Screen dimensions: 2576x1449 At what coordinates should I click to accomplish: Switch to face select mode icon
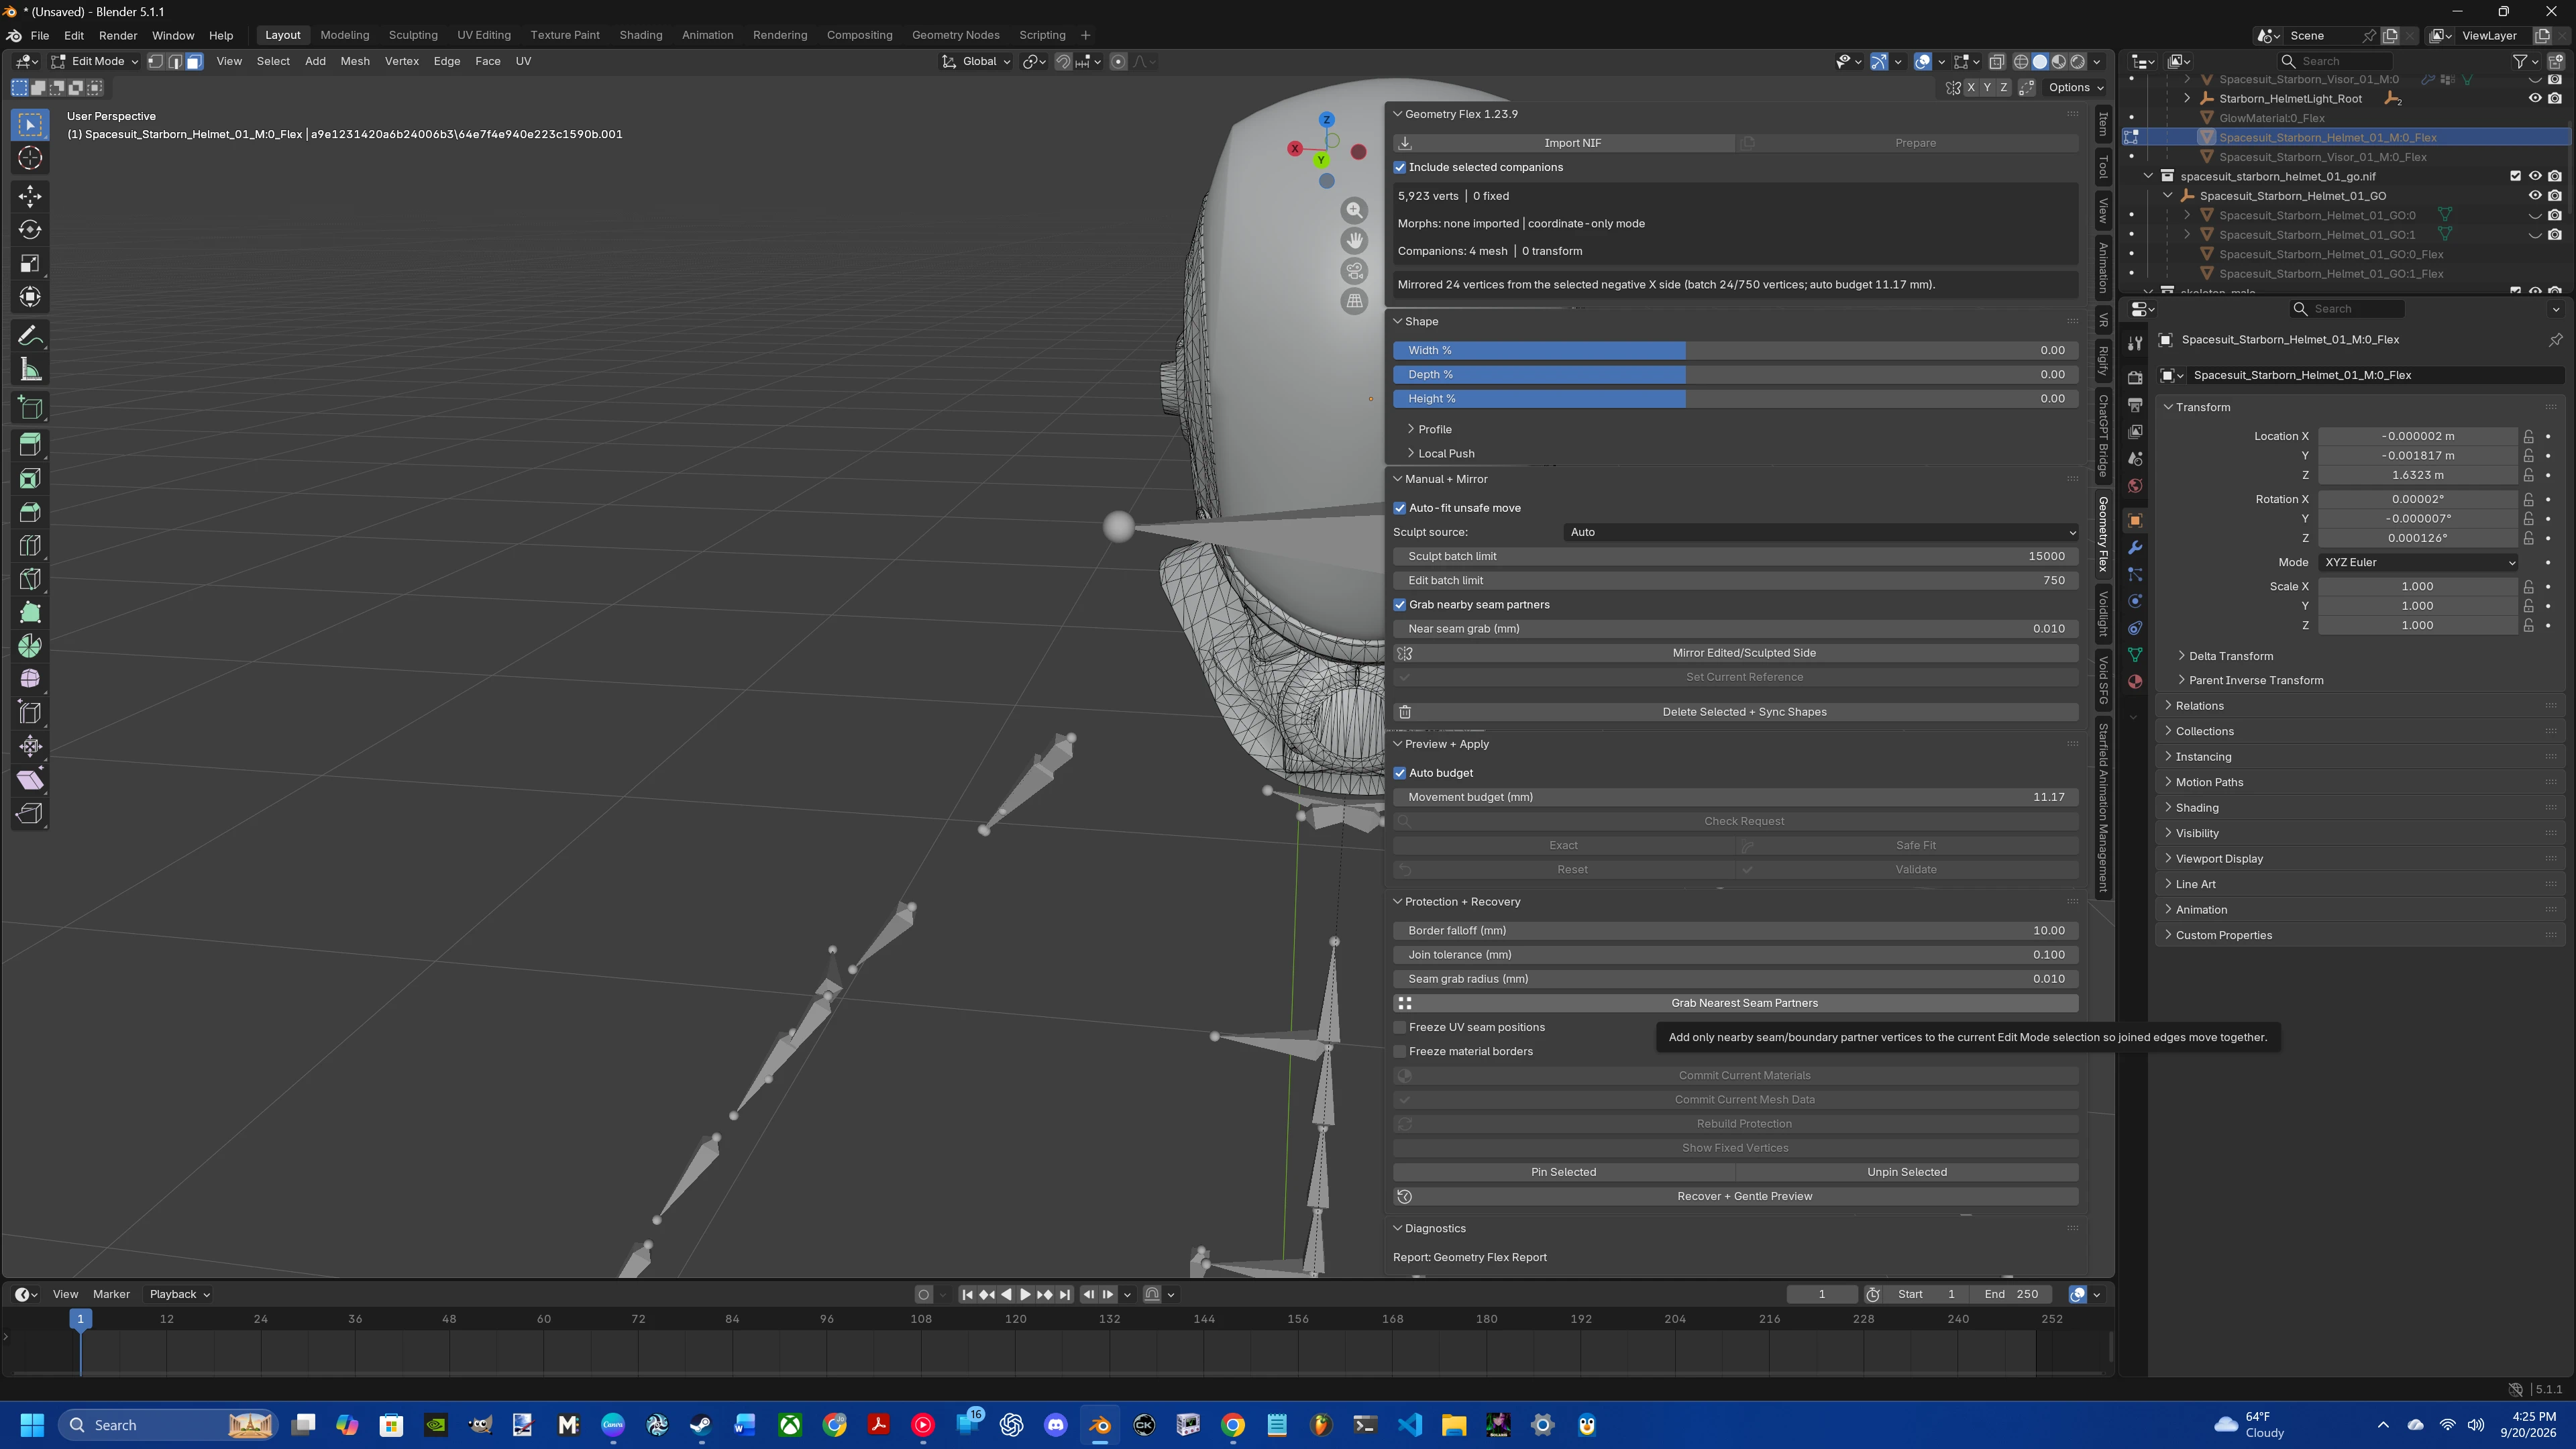point(195,61)
